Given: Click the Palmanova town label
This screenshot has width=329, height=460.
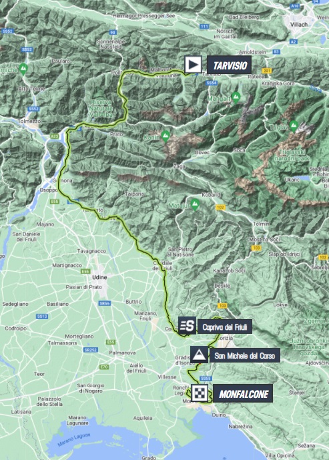Looking at the screenshot, I should tap(122, 353).
